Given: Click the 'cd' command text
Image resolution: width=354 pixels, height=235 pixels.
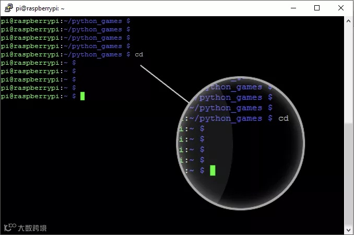Looking at the screenshot, I should click(139, 54).
